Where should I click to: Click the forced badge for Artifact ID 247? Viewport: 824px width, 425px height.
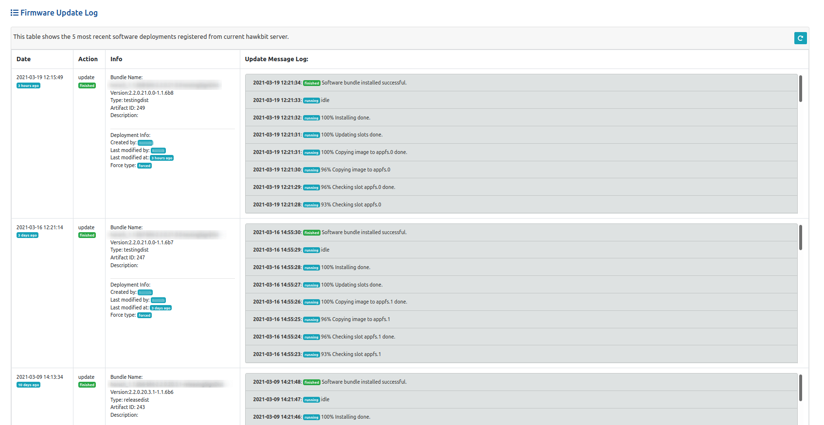point(144,315)
